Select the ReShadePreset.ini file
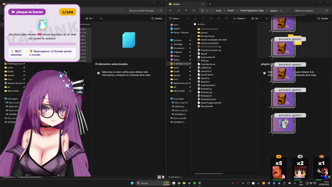332x187 pixels. tap(206, 99)
